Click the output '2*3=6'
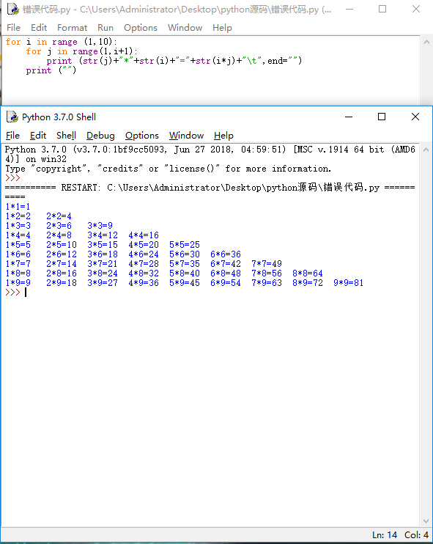 [x=59, y=226]
